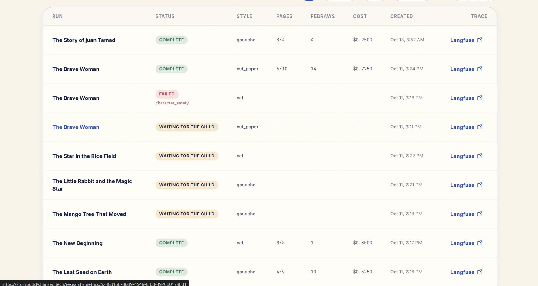Open The New Beginning run
Image resolution: width=538 pixels, height=286 pixels.
[77, 243]
